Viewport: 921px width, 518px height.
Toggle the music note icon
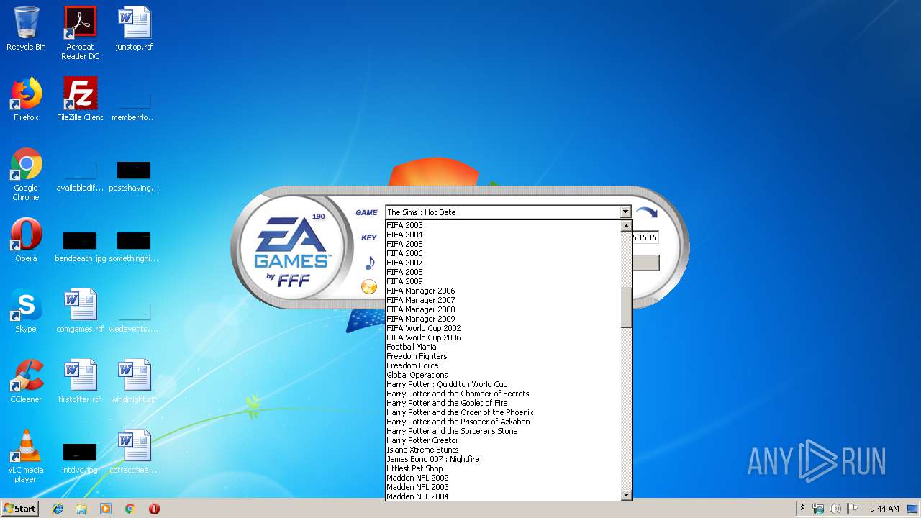click(x=370, y=263)
